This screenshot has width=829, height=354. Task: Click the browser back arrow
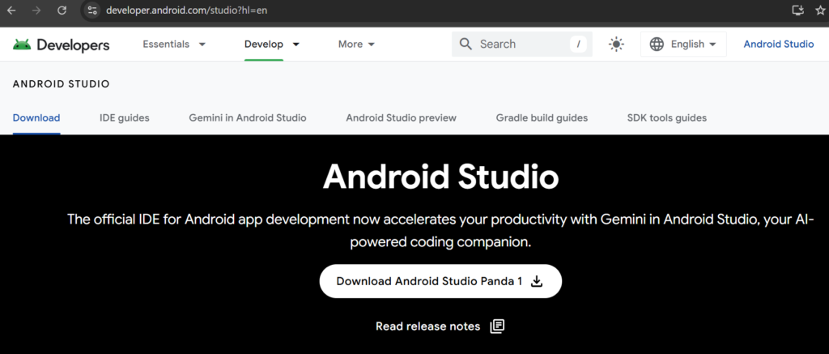(11, 11)
